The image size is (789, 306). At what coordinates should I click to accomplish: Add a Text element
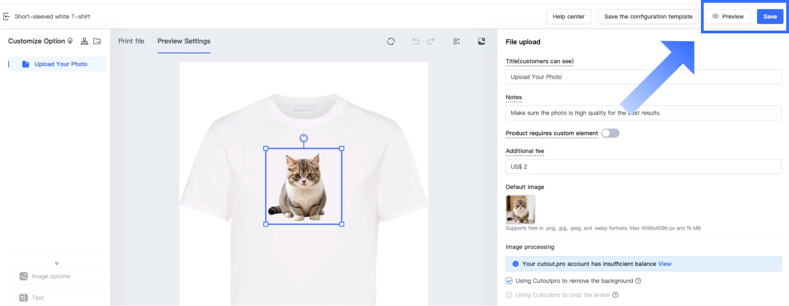(x=57, y=298)
